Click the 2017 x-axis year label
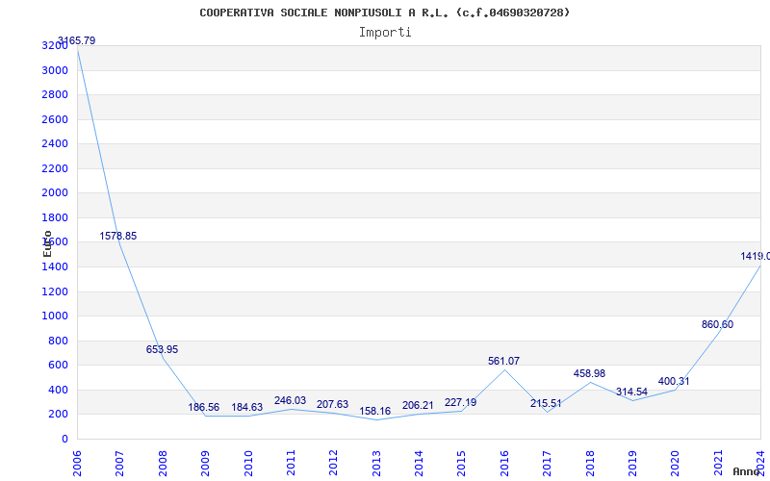The height and width of the screenshot is (481, 770). (547, 464)
